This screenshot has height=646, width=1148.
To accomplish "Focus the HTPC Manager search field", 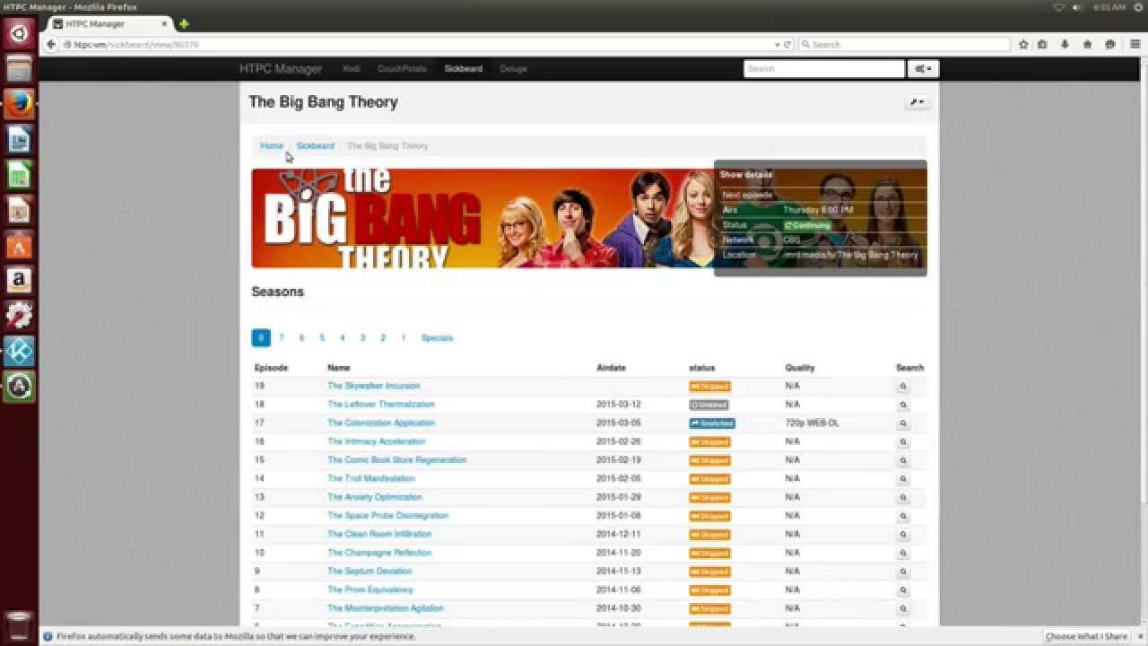I will tap(824, 69).
